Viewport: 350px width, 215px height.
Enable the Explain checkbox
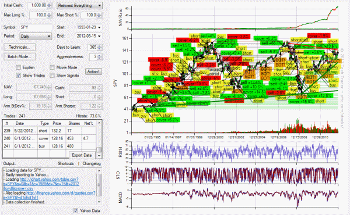pyautogui.click(x=19, y=67)
